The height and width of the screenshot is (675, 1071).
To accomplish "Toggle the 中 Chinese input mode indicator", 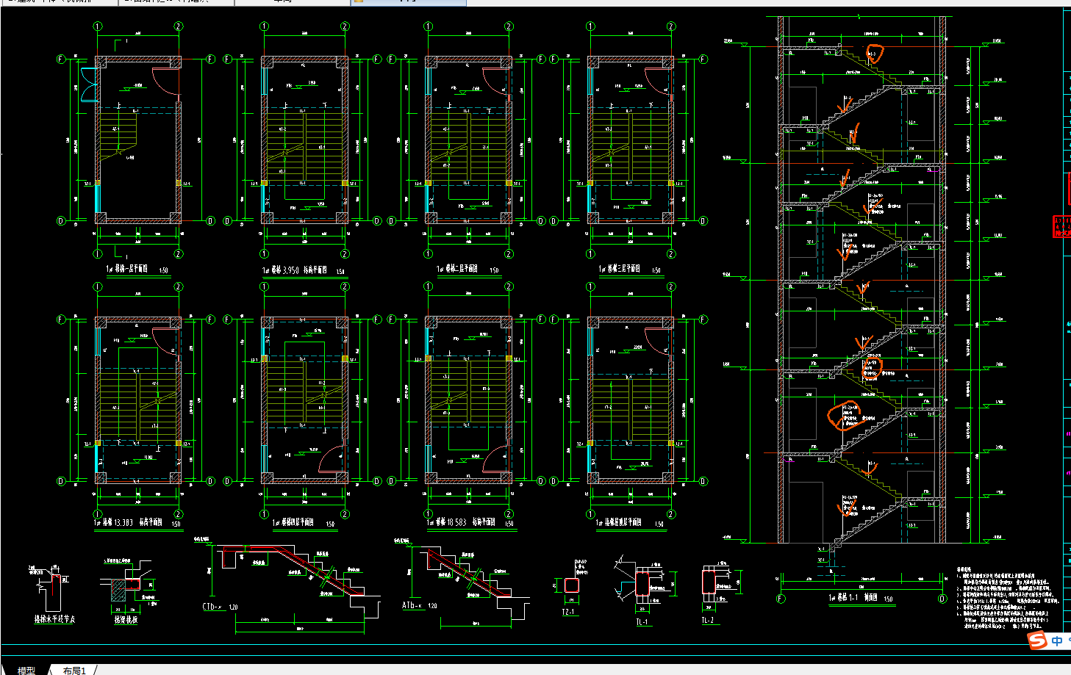I will point(1057,640).
